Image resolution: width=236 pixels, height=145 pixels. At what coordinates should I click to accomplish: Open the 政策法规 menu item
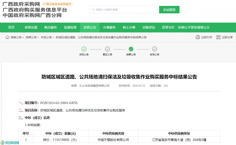click(31, 28)
